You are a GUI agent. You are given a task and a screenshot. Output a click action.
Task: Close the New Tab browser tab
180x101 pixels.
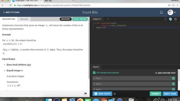coord(73,1)
